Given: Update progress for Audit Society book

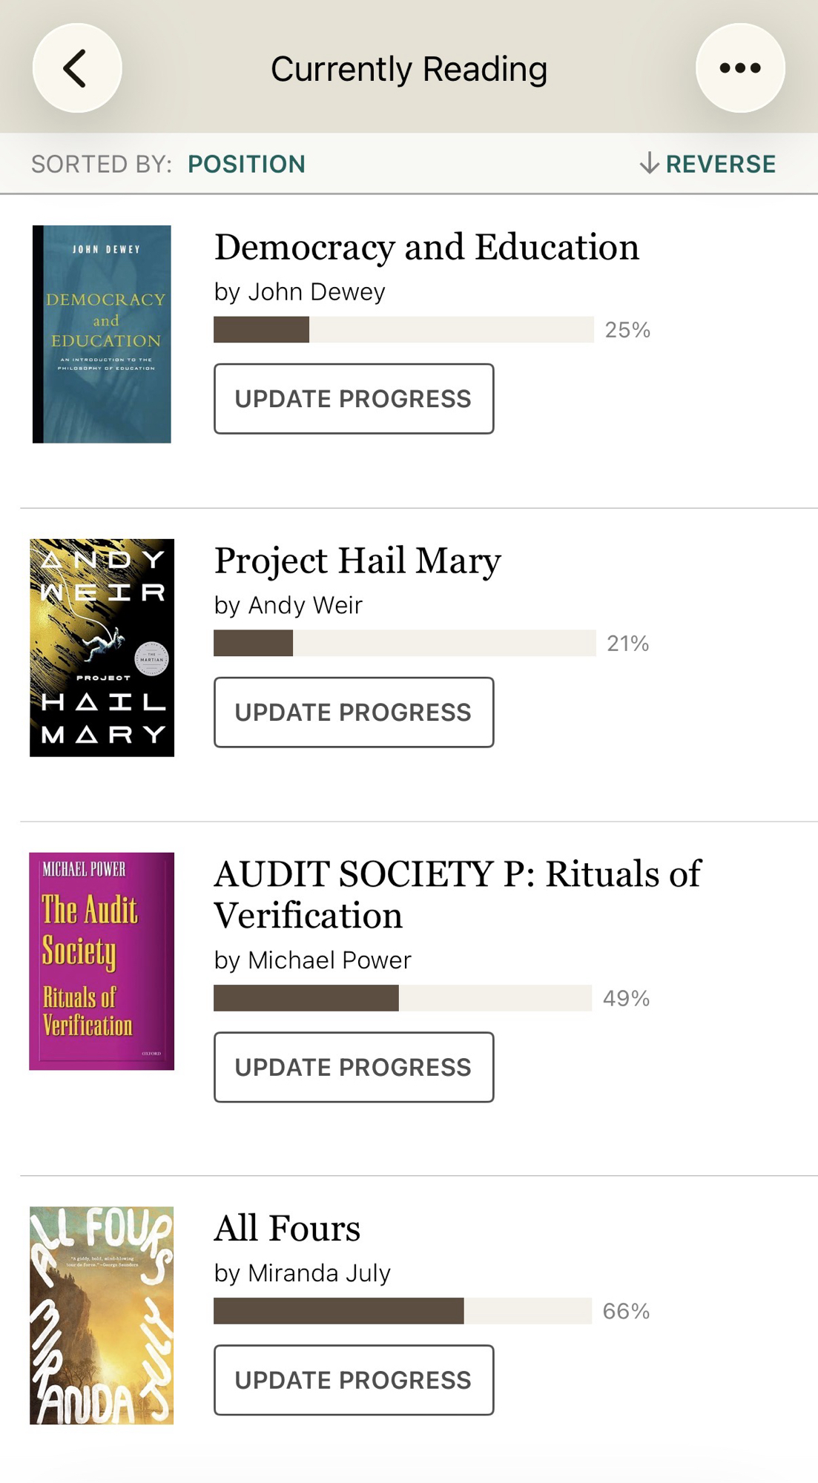Looking at the screenshot, I should [354, 1067].
